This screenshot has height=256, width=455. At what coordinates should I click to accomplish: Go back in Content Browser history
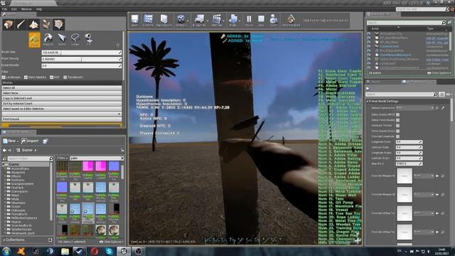(4, 150)
